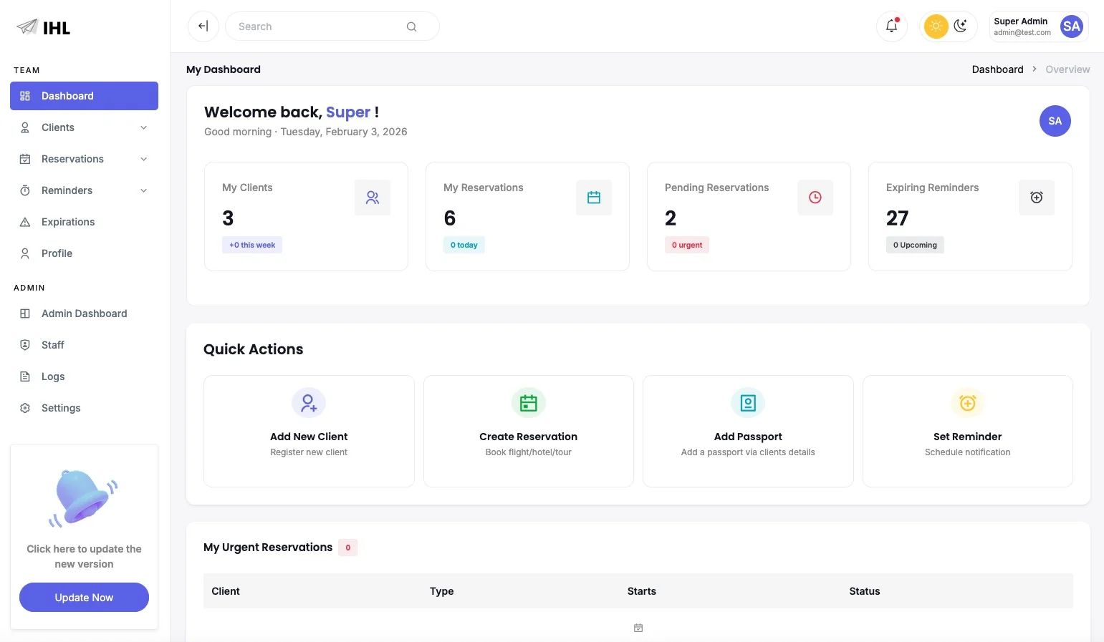Click Reminders stopwatch icon in sidebar
The width and height of the screenshot is (1104, 642).
click(25, 190)
